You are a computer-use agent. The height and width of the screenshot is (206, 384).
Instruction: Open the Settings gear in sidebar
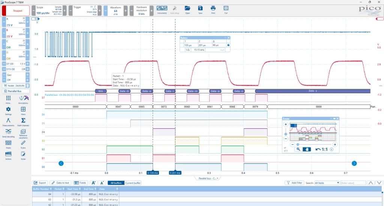point(8,110)
